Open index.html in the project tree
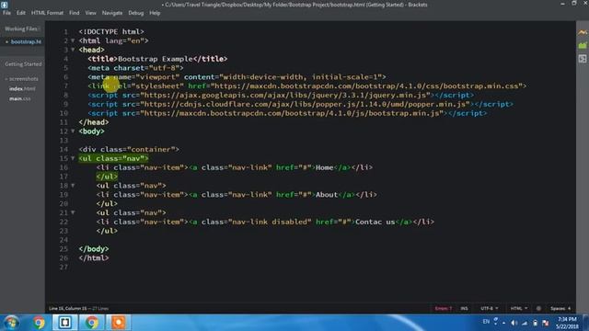 (x=22, y=89)
